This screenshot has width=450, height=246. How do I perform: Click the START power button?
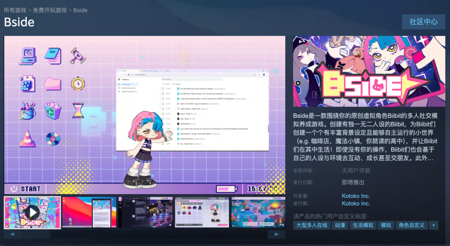click(25, 189)
